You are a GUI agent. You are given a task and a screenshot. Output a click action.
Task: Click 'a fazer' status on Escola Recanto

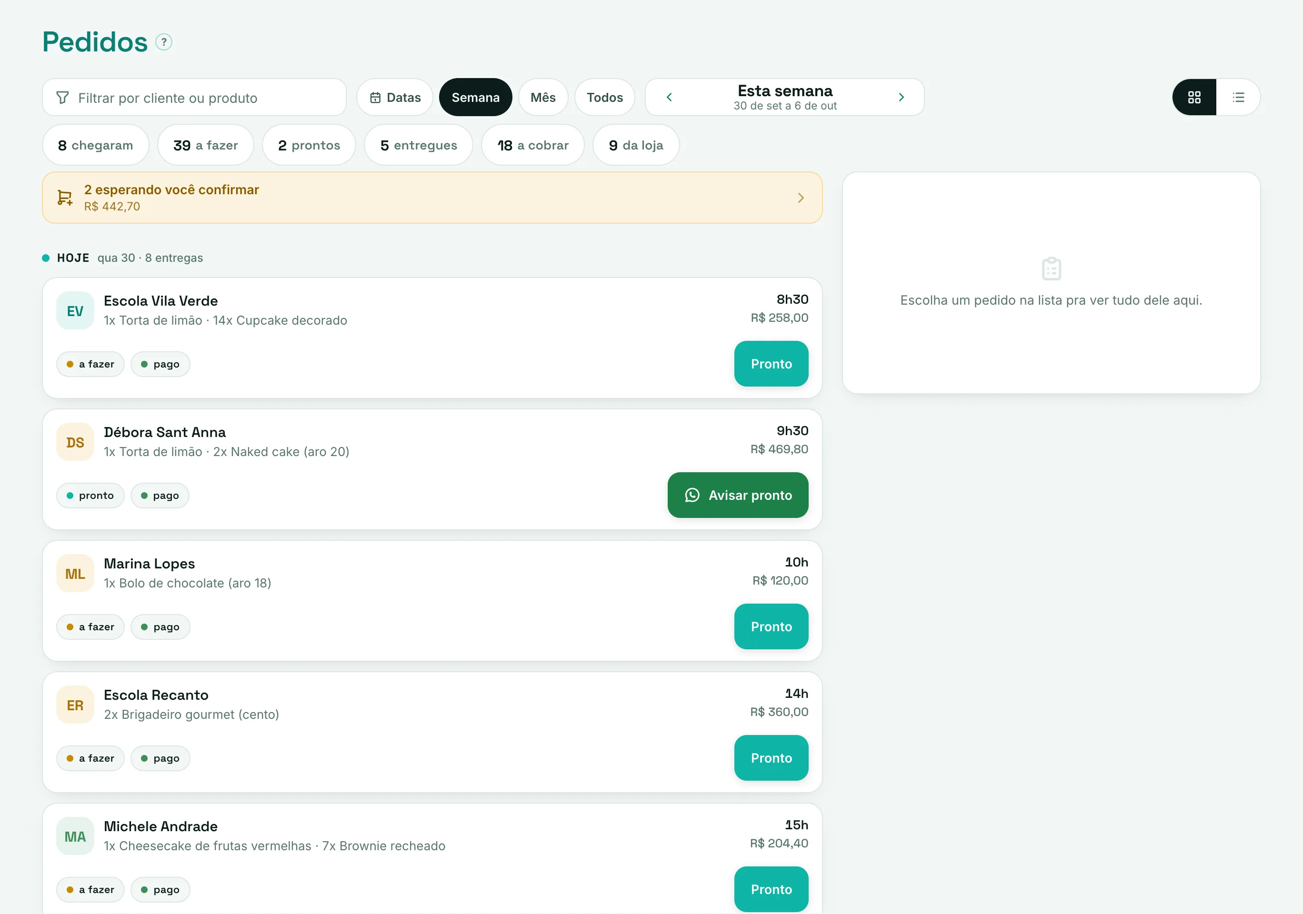[x=90, y=758]
